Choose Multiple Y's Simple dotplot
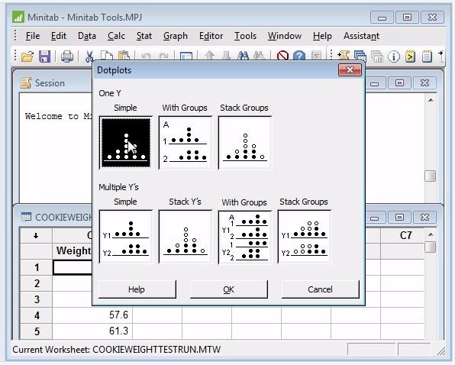 [126, 237]
